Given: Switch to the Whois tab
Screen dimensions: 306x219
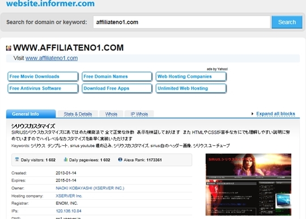Looking at the screenshot, I should click(111, 114).
